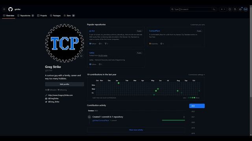The width and height of the screenshot is (252, 141).
Task: Select the 2023 year filter button
Action: (x=197, y=106)
